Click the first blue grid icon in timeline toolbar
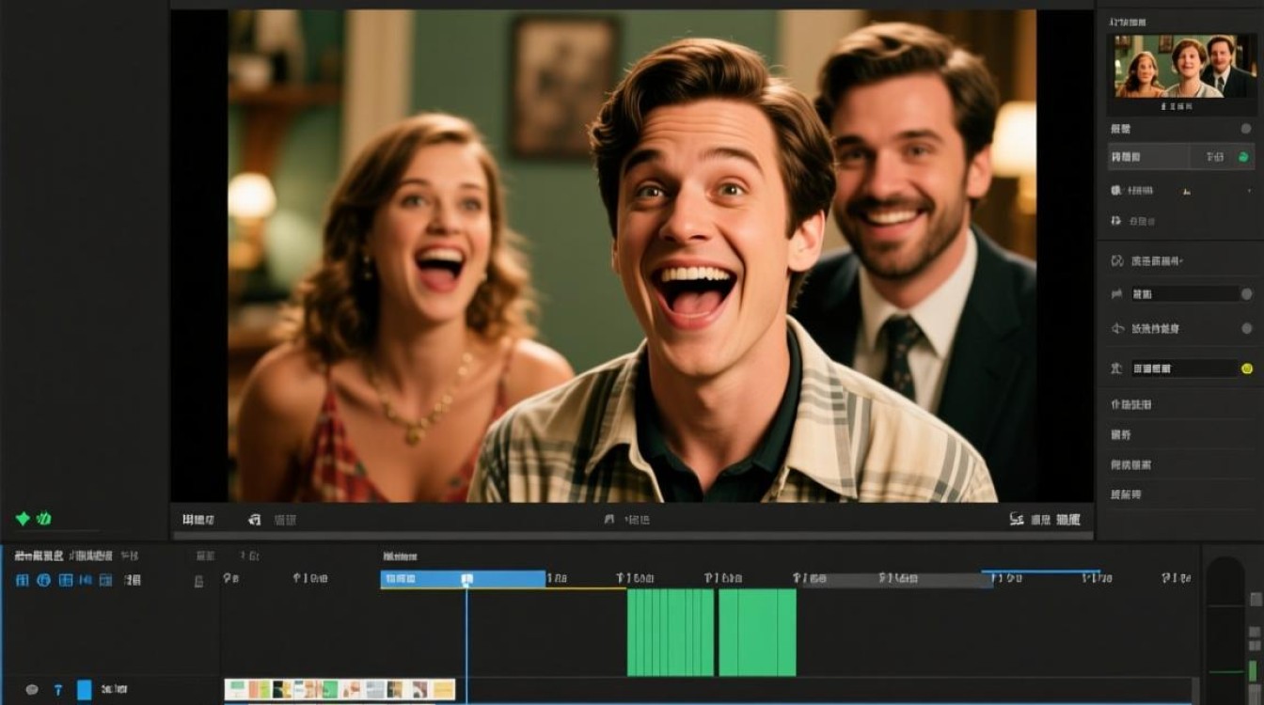The image size is (1264, 705). click(22, 580)
